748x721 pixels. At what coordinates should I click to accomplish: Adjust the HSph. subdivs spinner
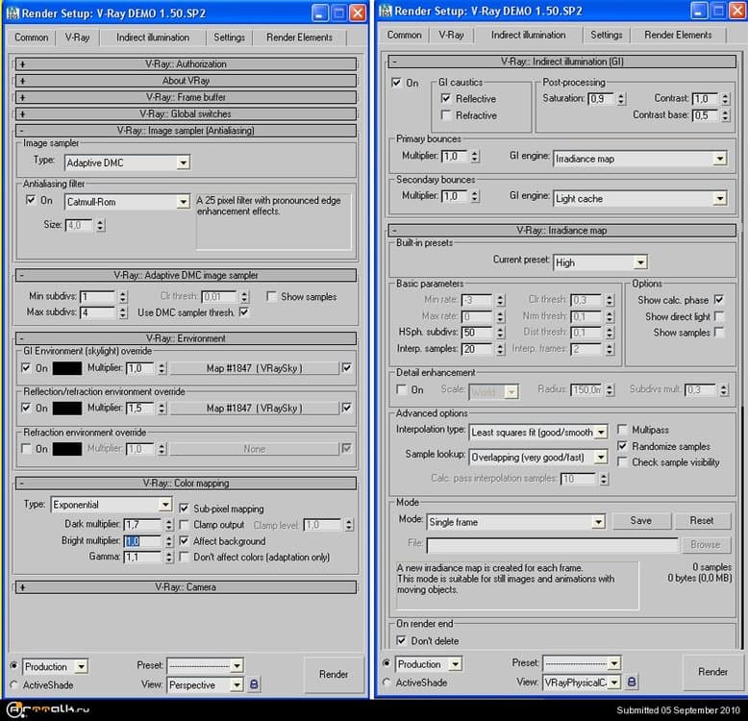click(x=498, y=332)
